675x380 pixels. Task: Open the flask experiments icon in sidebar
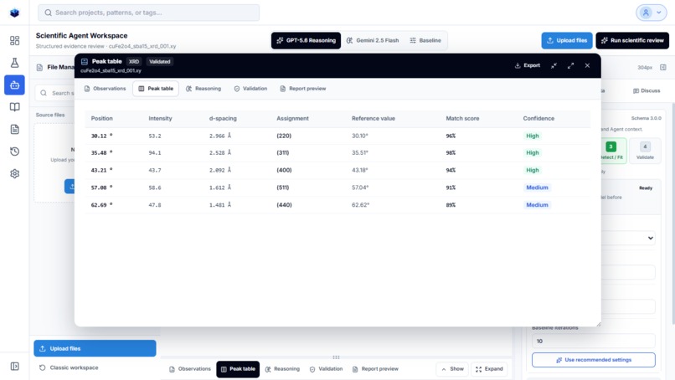pos(14,63)
